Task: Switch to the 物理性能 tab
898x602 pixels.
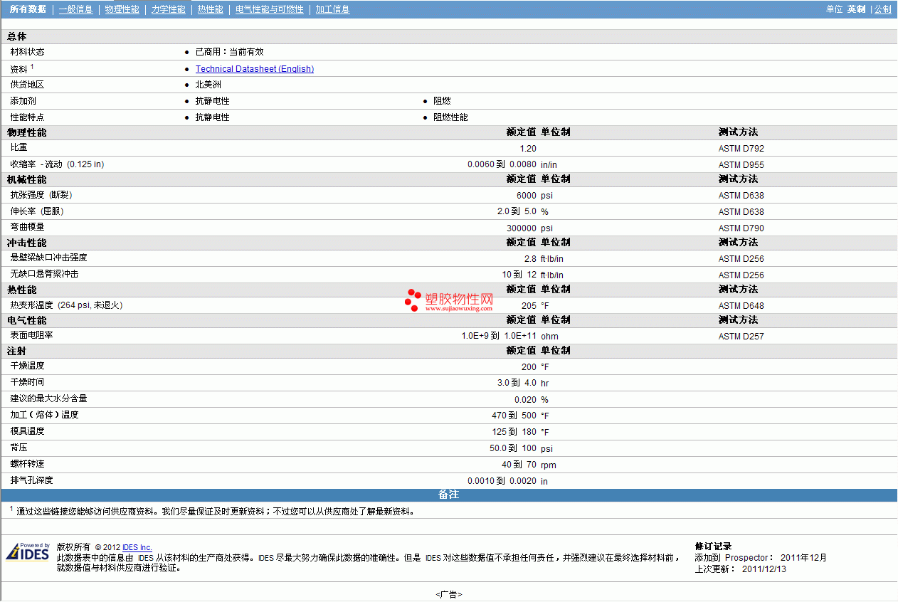Action: [x=122, y=9]
